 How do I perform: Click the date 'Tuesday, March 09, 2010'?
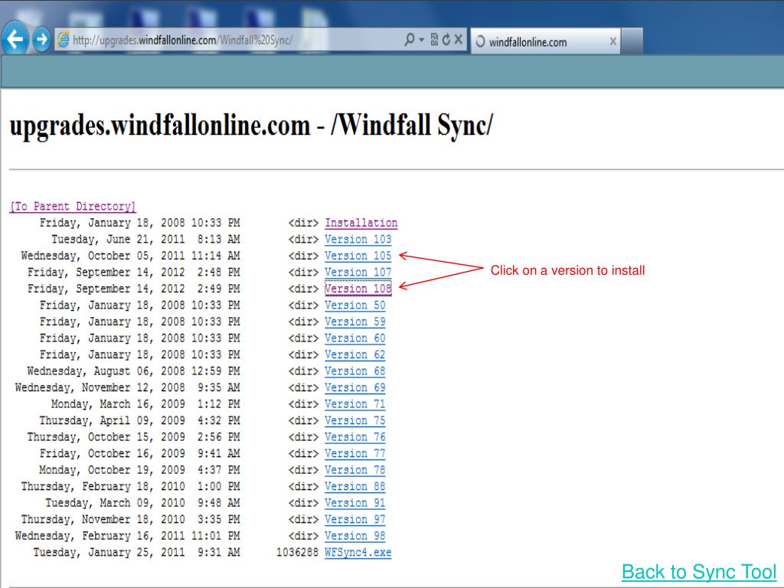tap(115, 504)
